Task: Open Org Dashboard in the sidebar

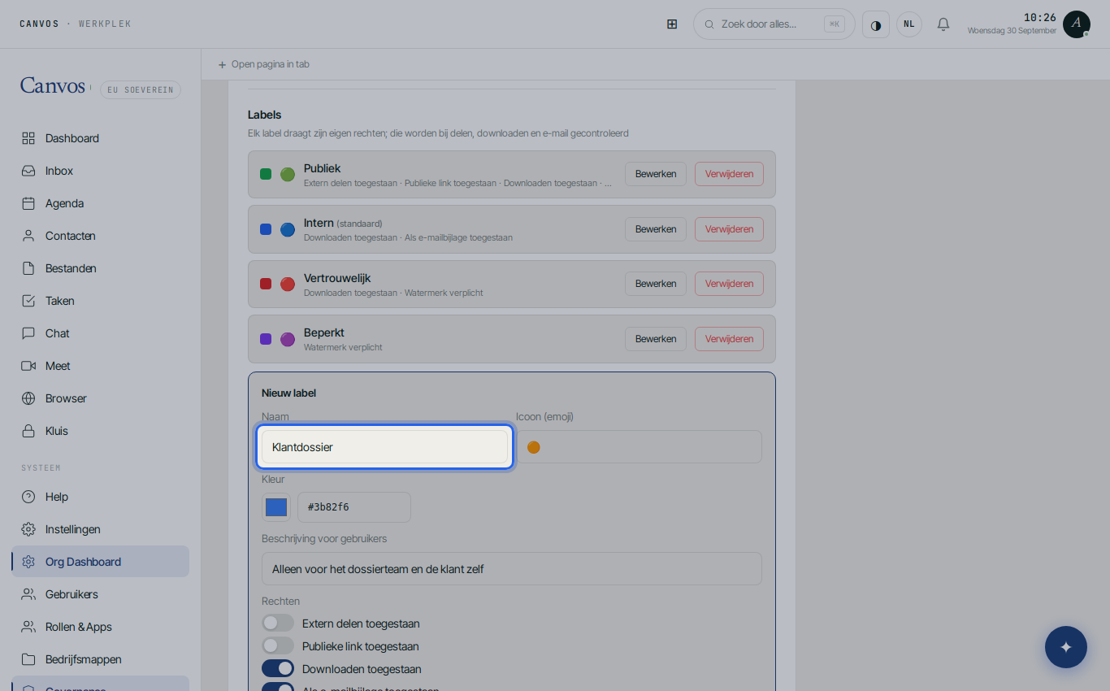Action: [101, 562]
